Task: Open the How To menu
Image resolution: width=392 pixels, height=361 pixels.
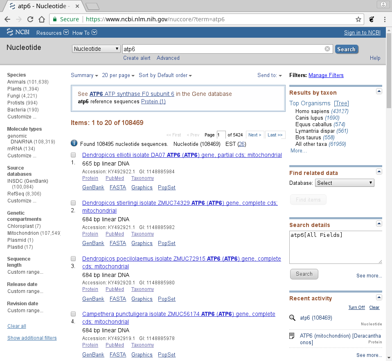Action: (84, 33)
